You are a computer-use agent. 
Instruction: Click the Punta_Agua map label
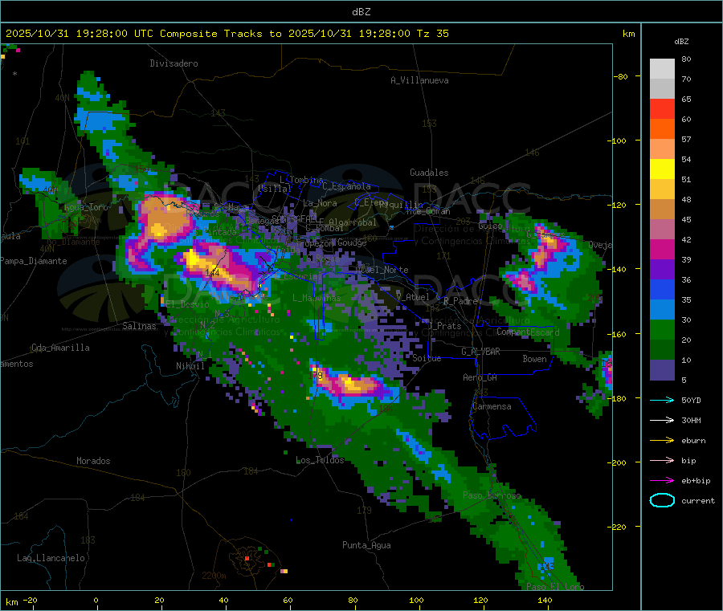click(366, 545)
